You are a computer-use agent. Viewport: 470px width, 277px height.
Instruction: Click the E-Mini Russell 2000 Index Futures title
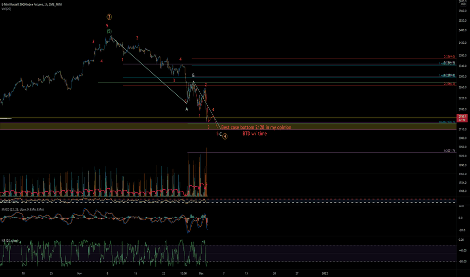coord(31,5)
